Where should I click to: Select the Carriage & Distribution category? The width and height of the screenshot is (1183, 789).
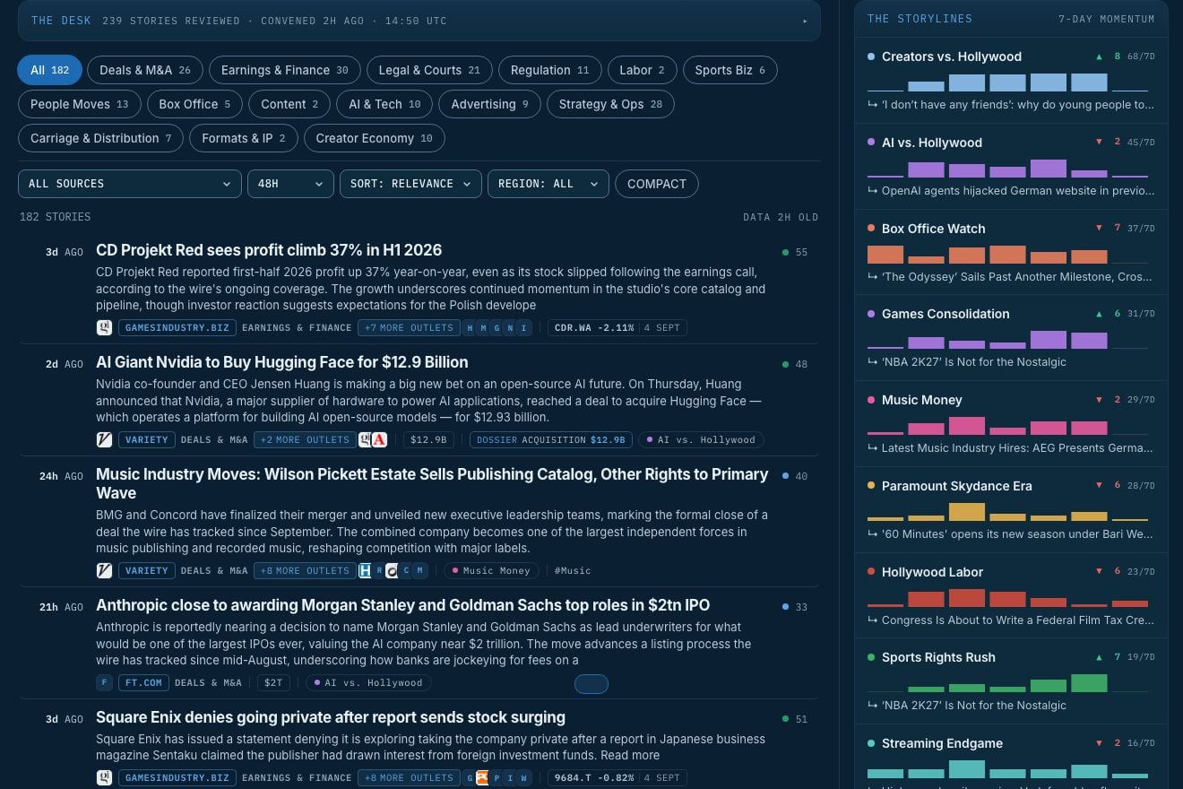pos(101,138)
